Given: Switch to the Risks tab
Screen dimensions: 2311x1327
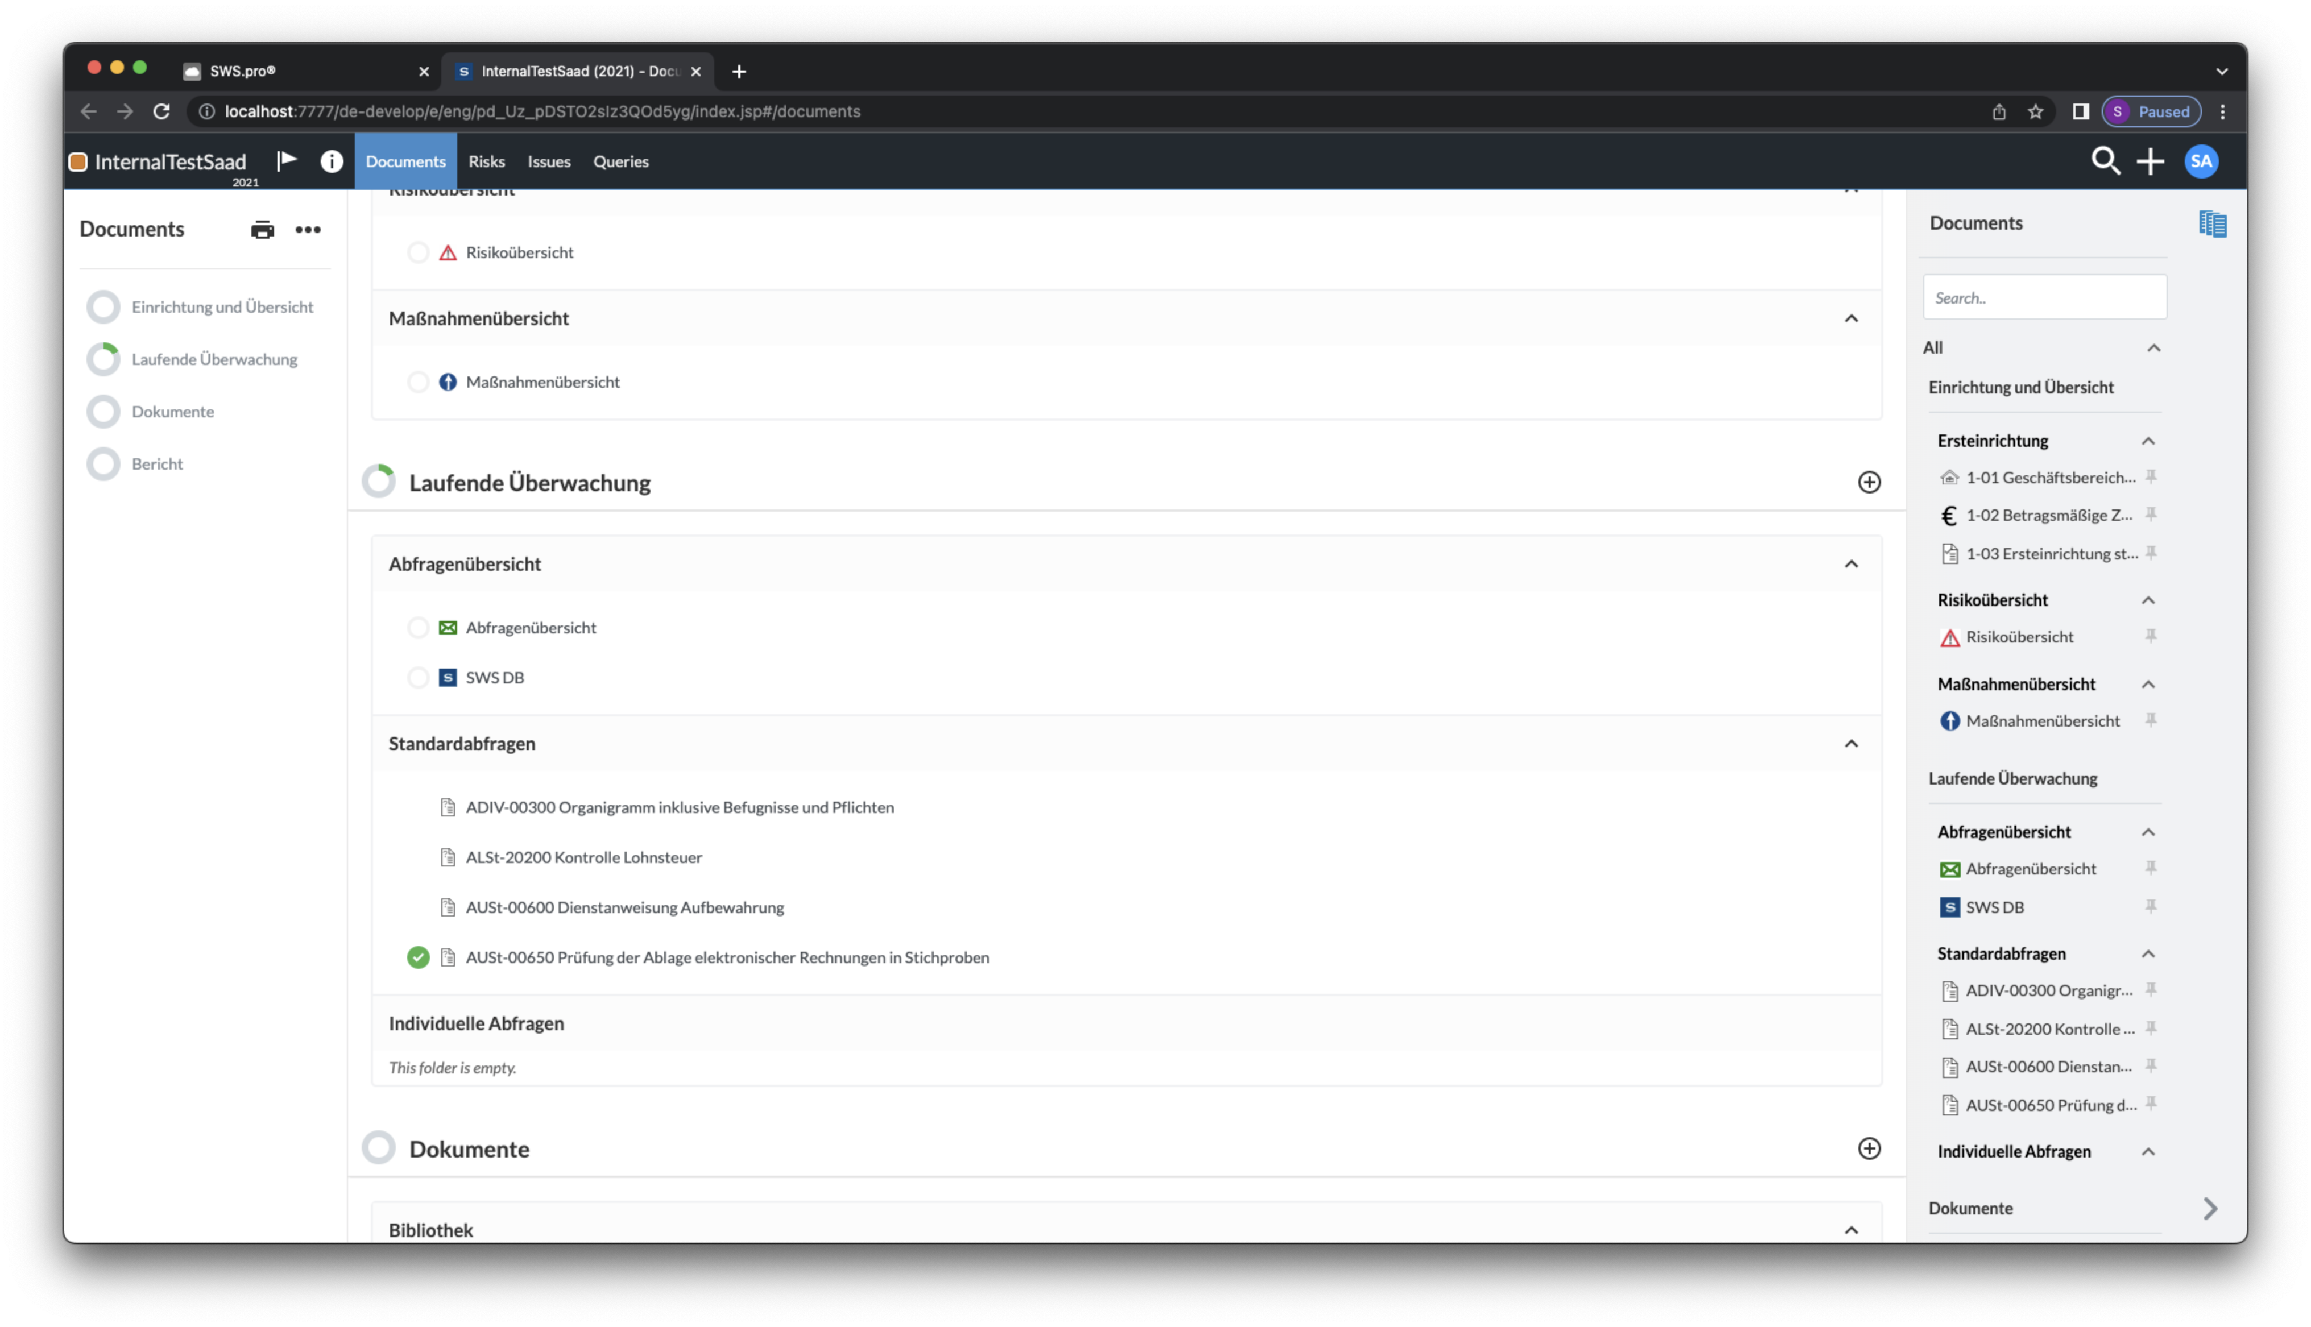Looking at the screenshot, I should pos(487,161).
